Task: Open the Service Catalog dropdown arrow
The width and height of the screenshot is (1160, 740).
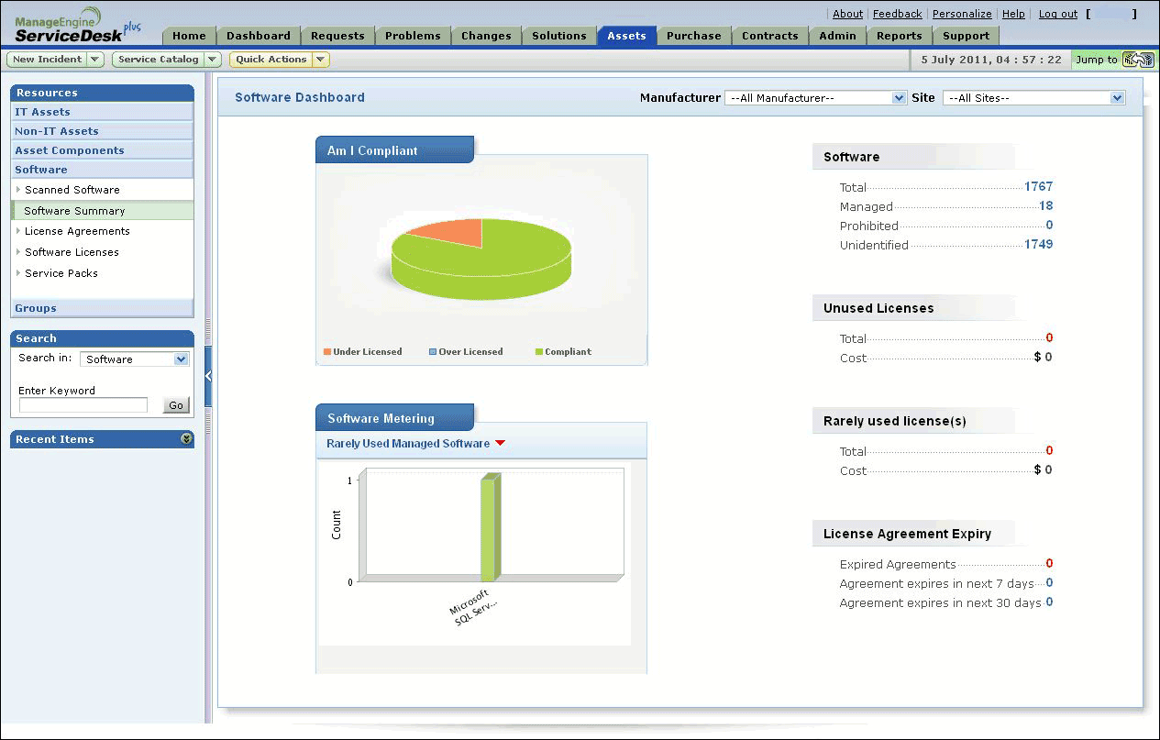Action: click(x=212, y=60)
